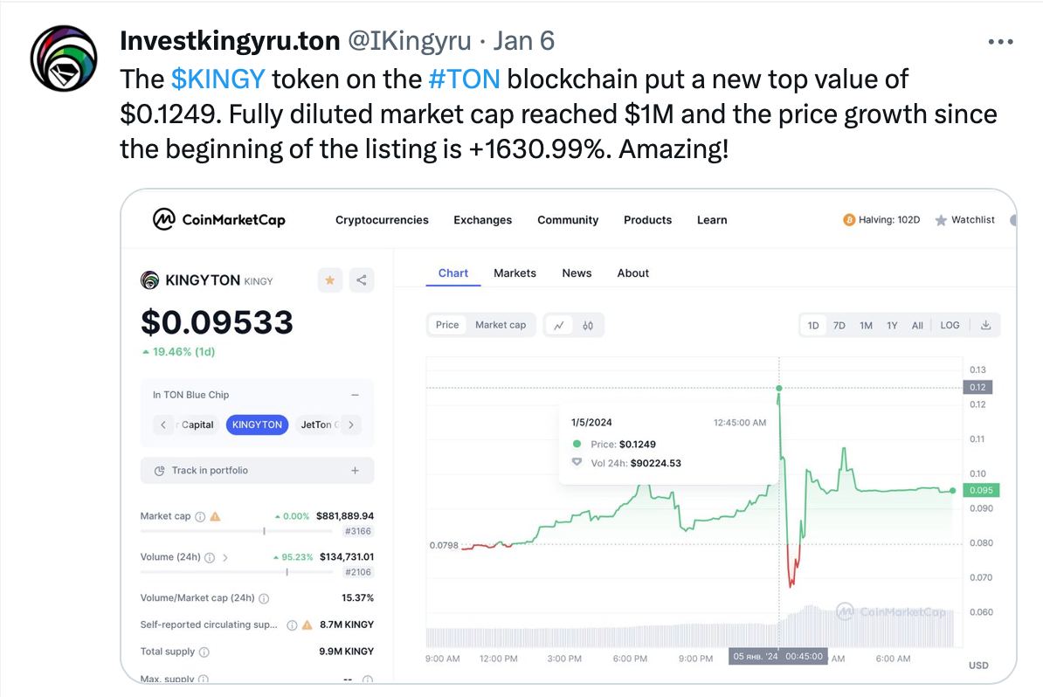Select the line chart type icon

(x=558, y=325)
